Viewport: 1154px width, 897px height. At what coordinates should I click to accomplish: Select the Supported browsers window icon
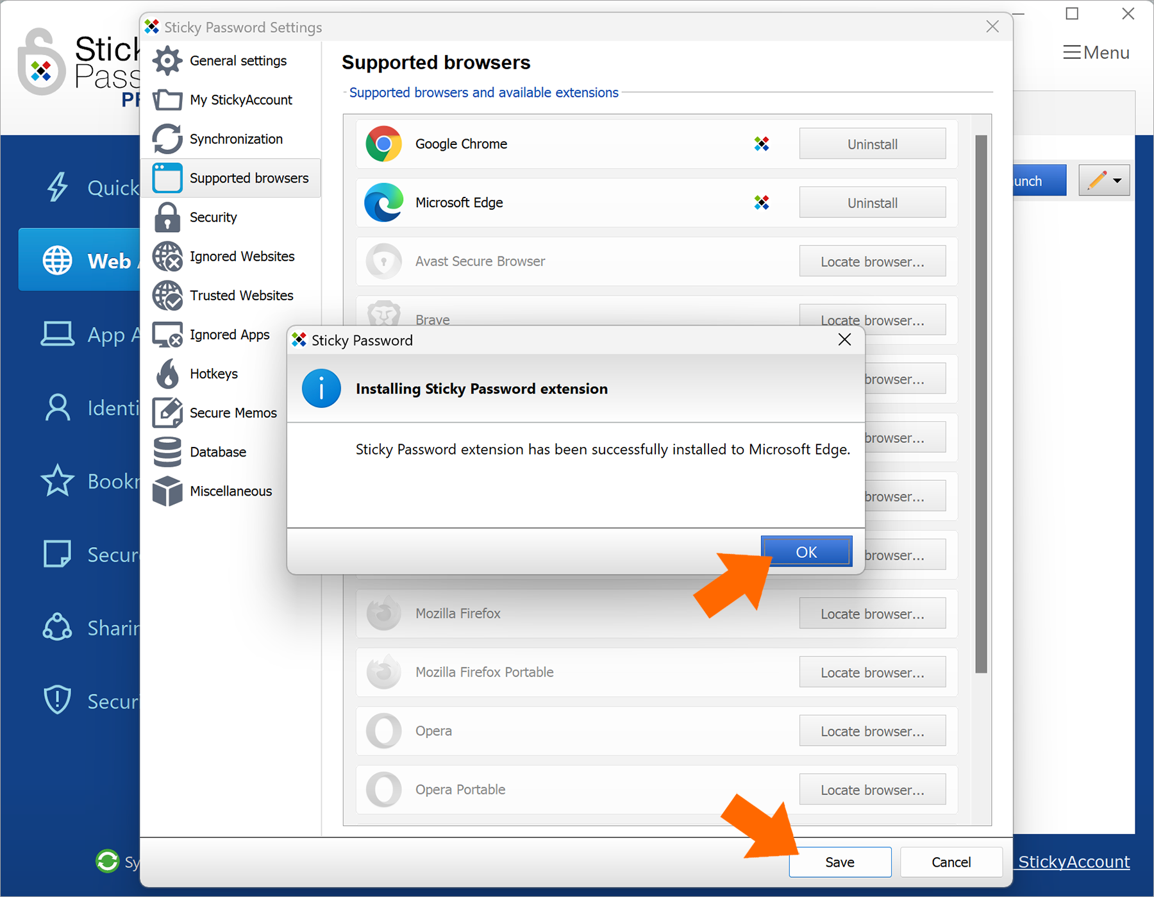point(167,178)
